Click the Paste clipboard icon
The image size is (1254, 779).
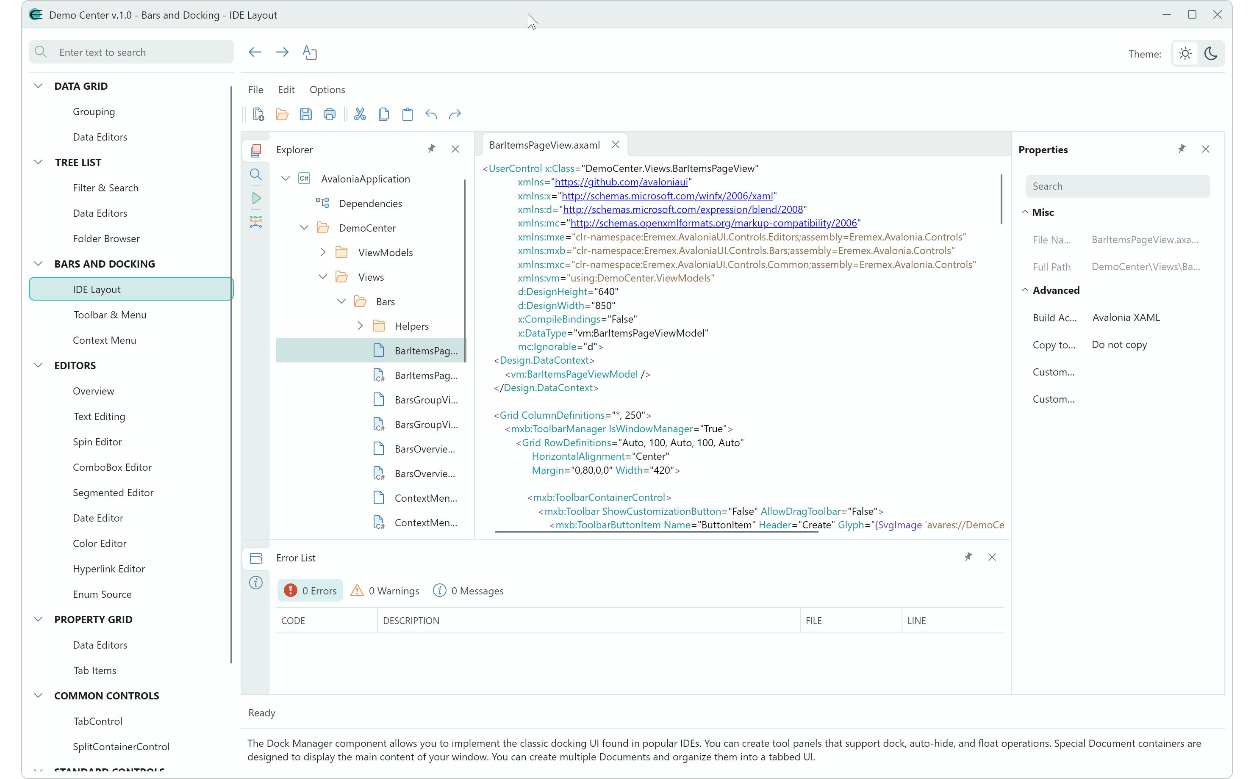pos(407,114)
